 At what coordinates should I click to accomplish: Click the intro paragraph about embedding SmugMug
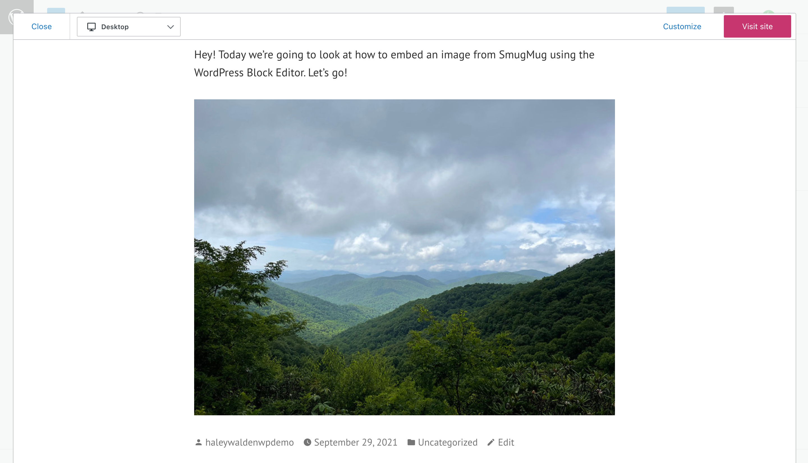point(394,64)
